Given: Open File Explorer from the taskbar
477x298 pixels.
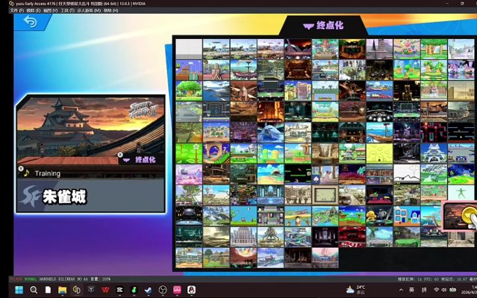Looking at the screenshot, I should 62,290.
